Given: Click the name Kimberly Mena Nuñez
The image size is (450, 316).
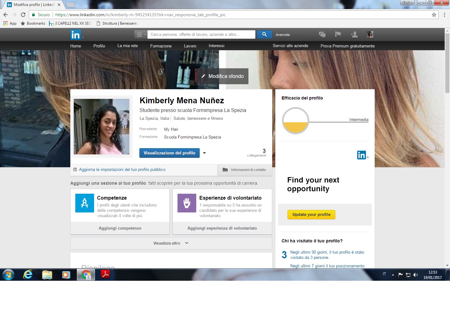Looking at the screenshot, I should [x=182, y=100].
